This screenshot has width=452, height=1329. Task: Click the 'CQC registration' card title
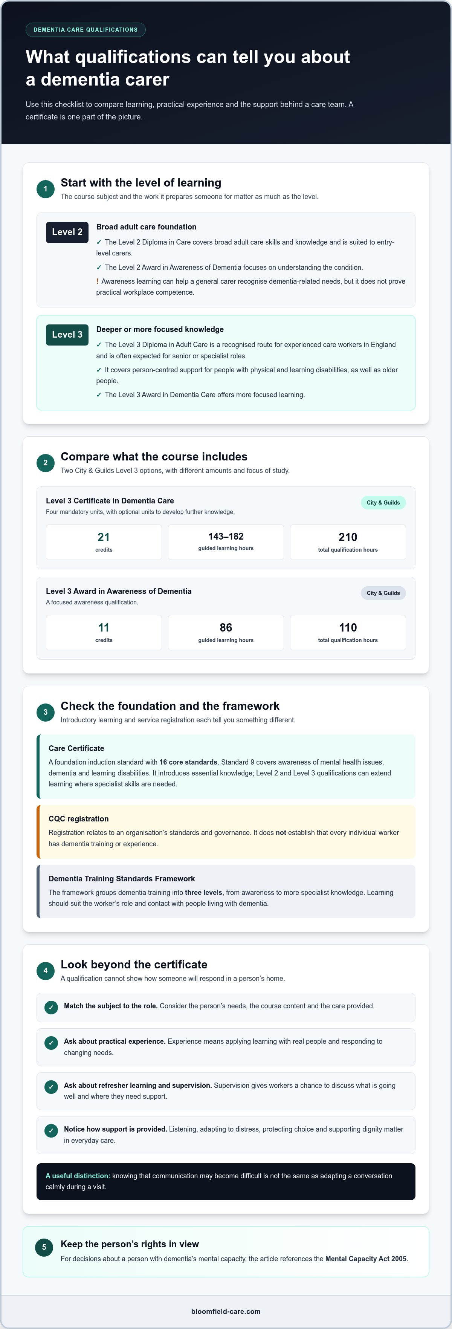click(x=78, y=819)
